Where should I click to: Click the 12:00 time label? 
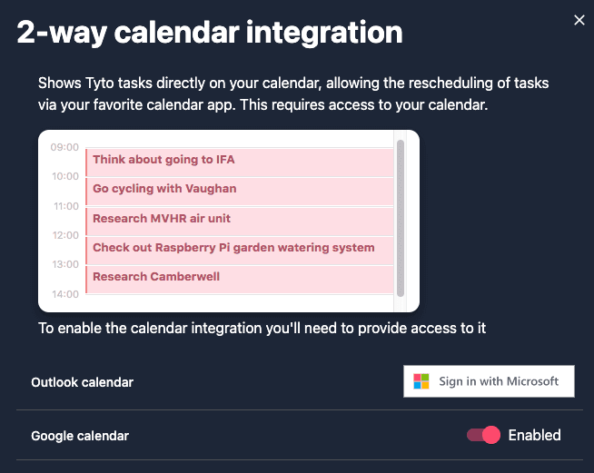tap(65, 235)
